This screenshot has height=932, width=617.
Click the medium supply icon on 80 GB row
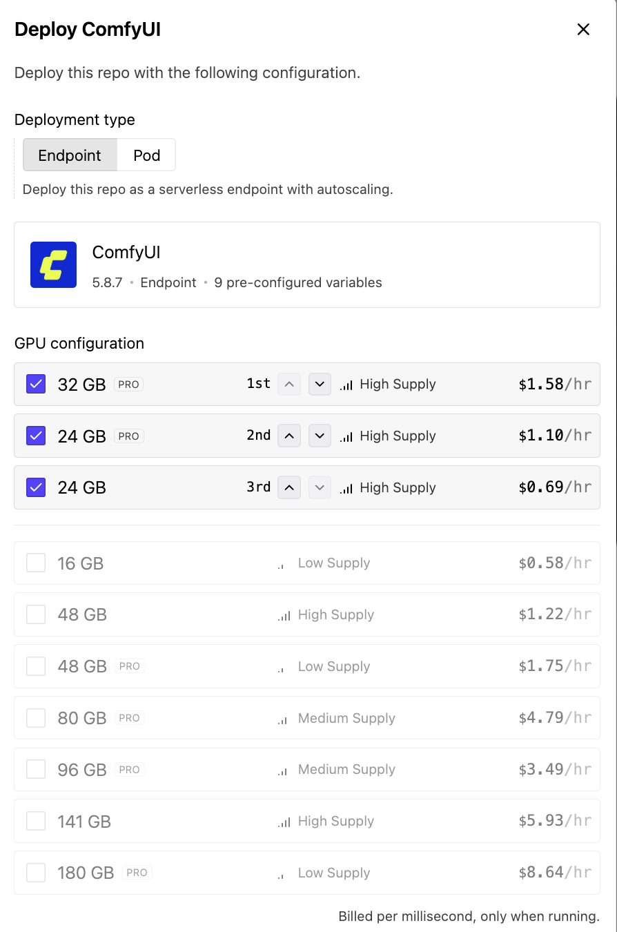point(283,719)
